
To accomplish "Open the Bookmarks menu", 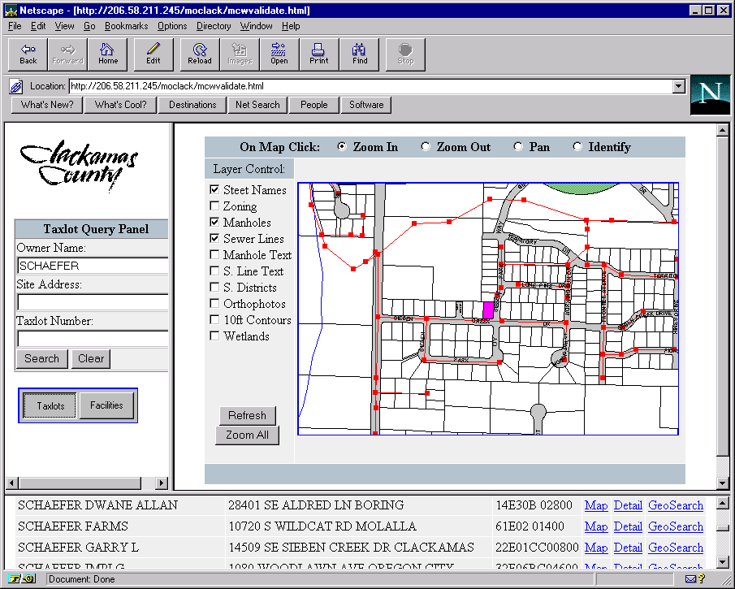I will tap(127, 26).
